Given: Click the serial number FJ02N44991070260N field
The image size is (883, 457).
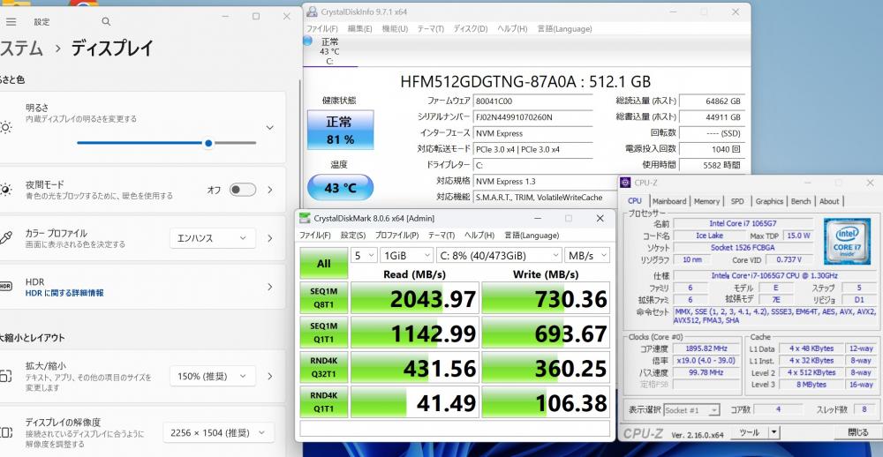Looking at the screenshot, I should (x=532, y=117).
